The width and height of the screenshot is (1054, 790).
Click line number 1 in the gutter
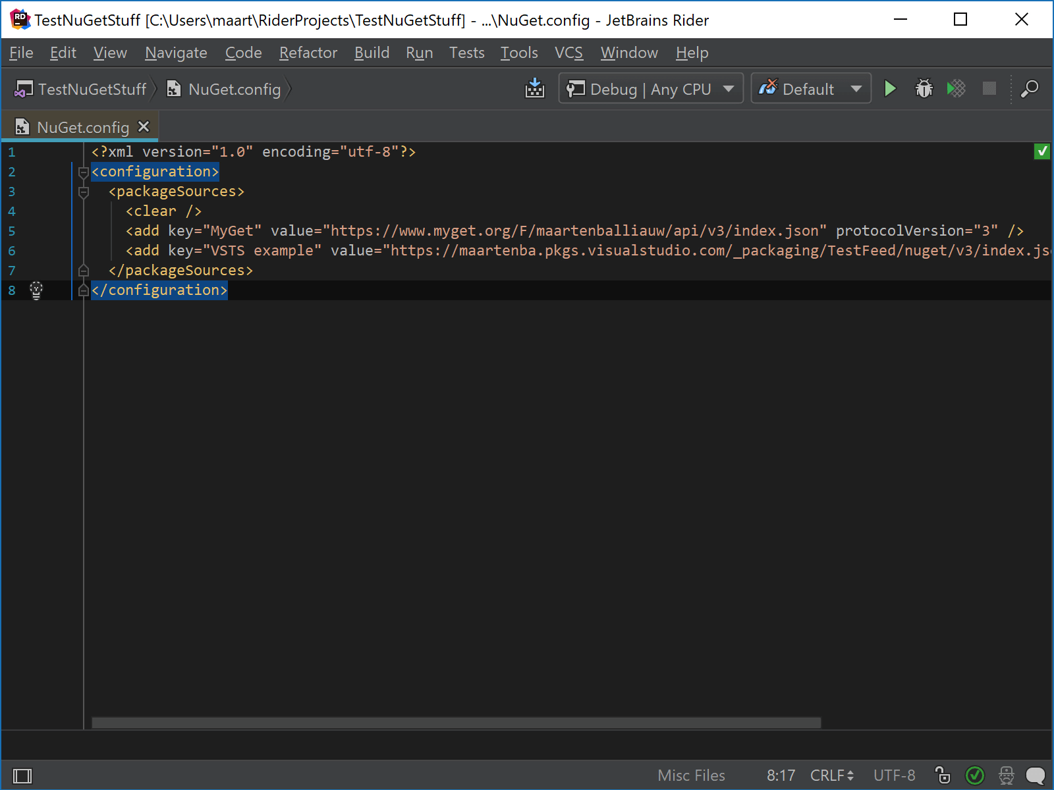coord(11,152)
